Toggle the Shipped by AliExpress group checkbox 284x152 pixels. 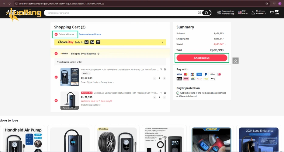[x=56, y=54]
